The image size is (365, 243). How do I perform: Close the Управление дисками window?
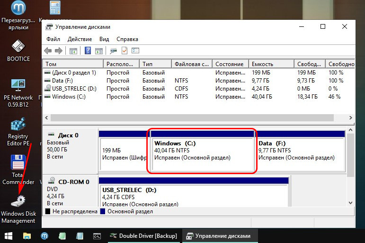(345, 26)
